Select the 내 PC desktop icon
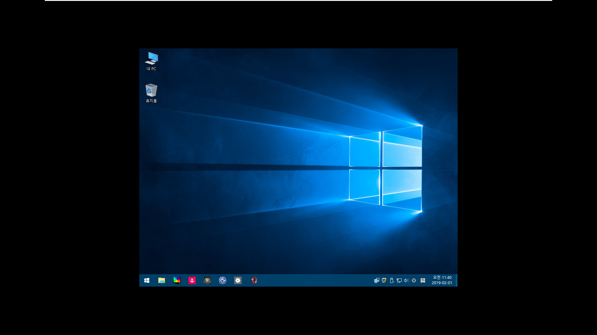This screenshot has height=335, width=597. click(151, 61)
